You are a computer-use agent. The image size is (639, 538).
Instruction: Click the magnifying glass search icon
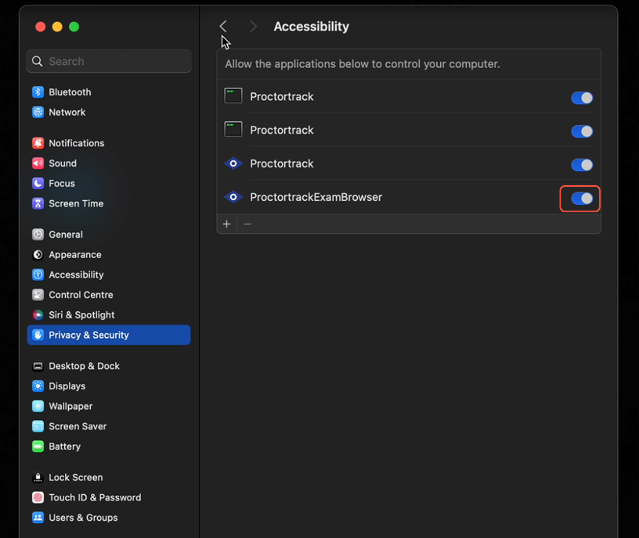tap(38, 61)
